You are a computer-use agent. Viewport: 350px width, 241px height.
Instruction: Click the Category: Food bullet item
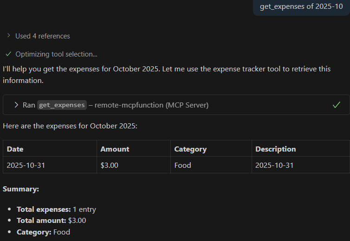(x=43, y=232)
